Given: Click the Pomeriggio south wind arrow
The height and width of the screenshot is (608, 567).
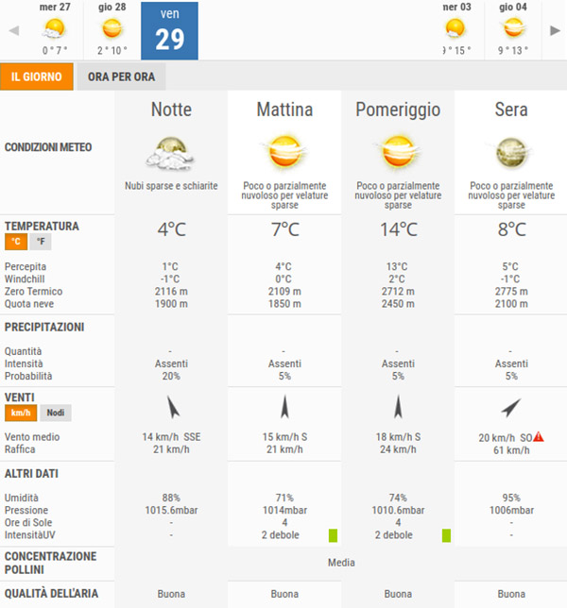Looking at the screenshot, I should [398, 407].
